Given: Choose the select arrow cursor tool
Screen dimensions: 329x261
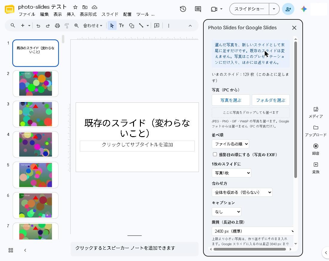Looking at the screenshot, I should click(112, 26).
